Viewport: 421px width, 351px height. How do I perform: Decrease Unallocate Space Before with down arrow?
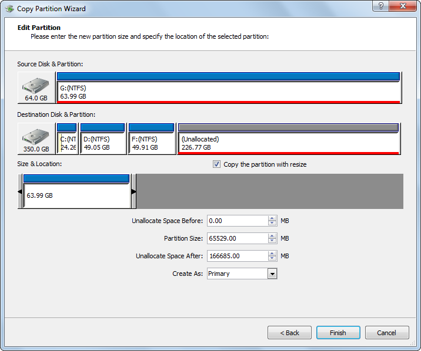pos(272,223)
